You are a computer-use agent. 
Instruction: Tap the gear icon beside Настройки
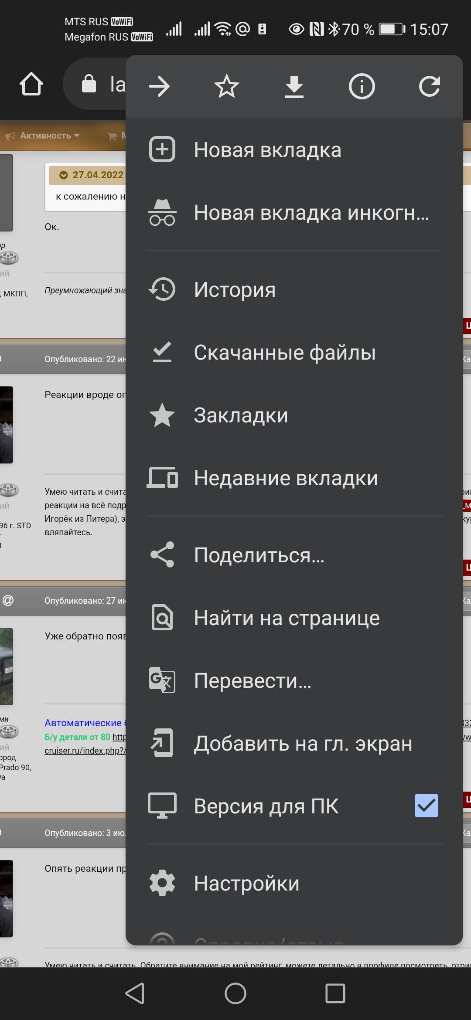[x=162, y=883]
